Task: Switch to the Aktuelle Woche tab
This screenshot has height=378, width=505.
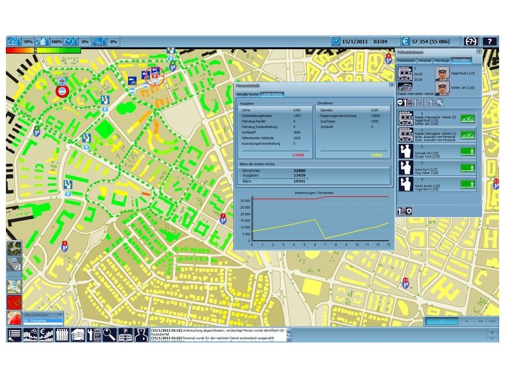Action: [248, 94]
